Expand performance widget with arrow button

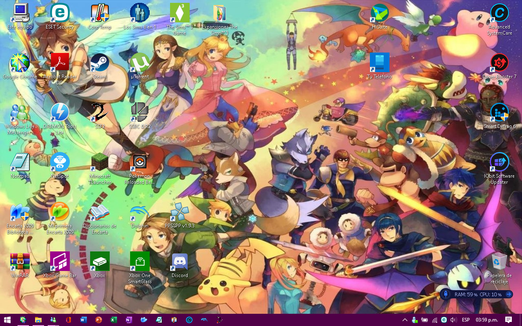pyautogui.click(x=509, y=294)
